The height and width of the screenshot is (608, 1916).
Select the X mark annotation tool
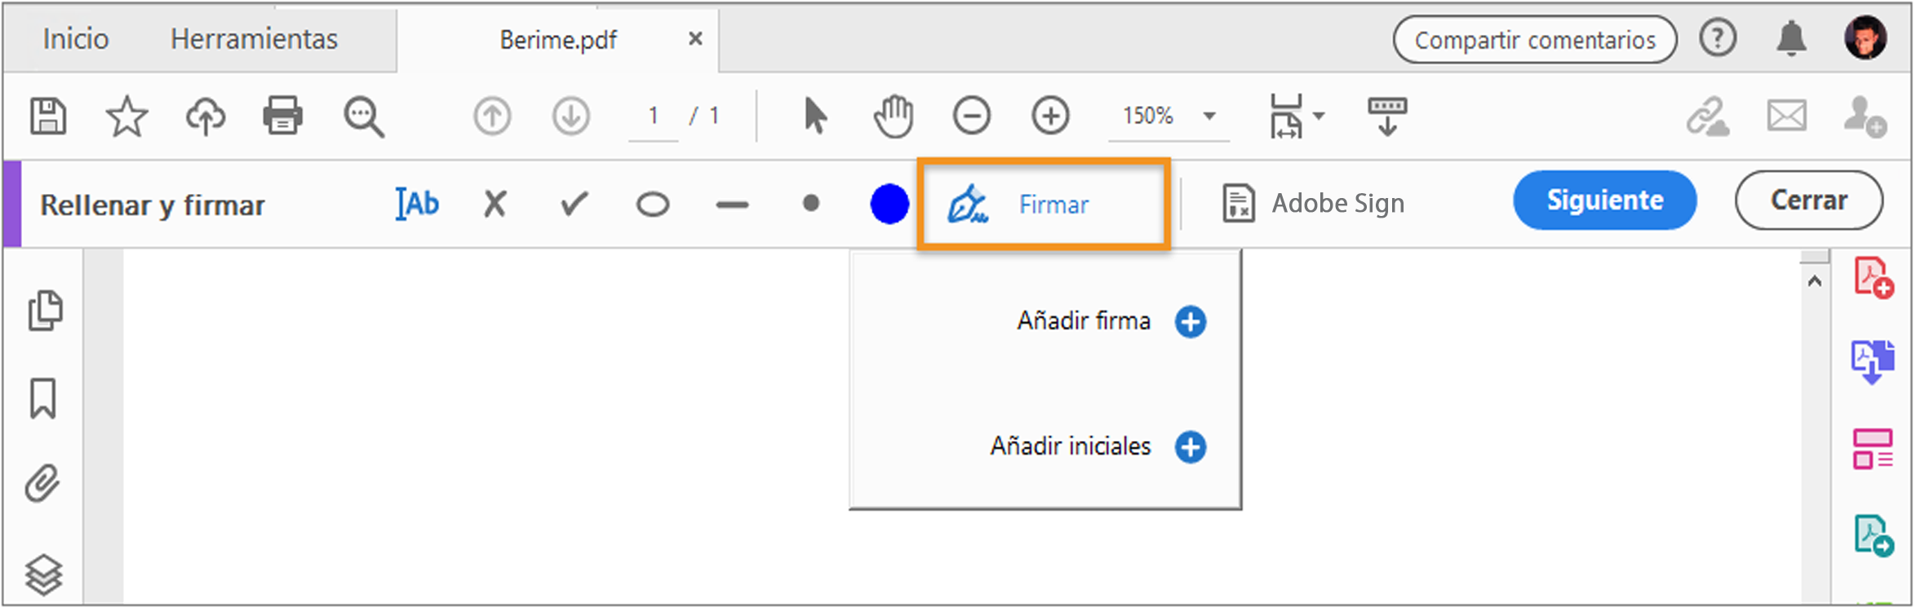[x=495, y=203]
